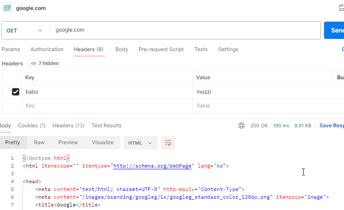Select the response Body tab
The width and height of the screenshot is (344, 210).
[x=5, y=126]
